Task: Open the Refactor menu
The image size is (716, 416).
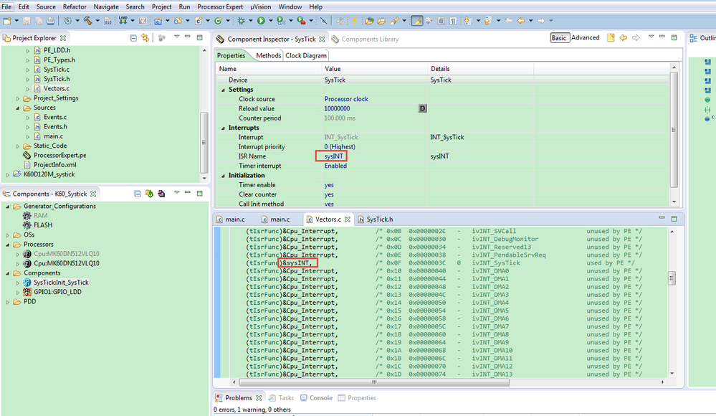Action: tap(75, 6)
